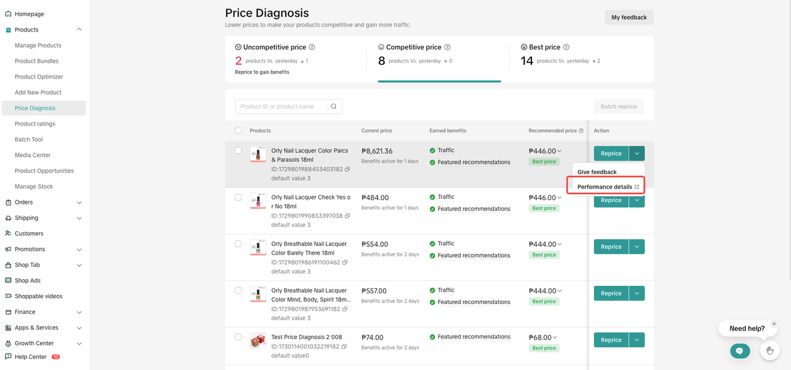Image resolution: width=791 pixels, height=370 pixels.
Task: Open the Reprice dropdown arrow on the first row
Action: [637, 153]
